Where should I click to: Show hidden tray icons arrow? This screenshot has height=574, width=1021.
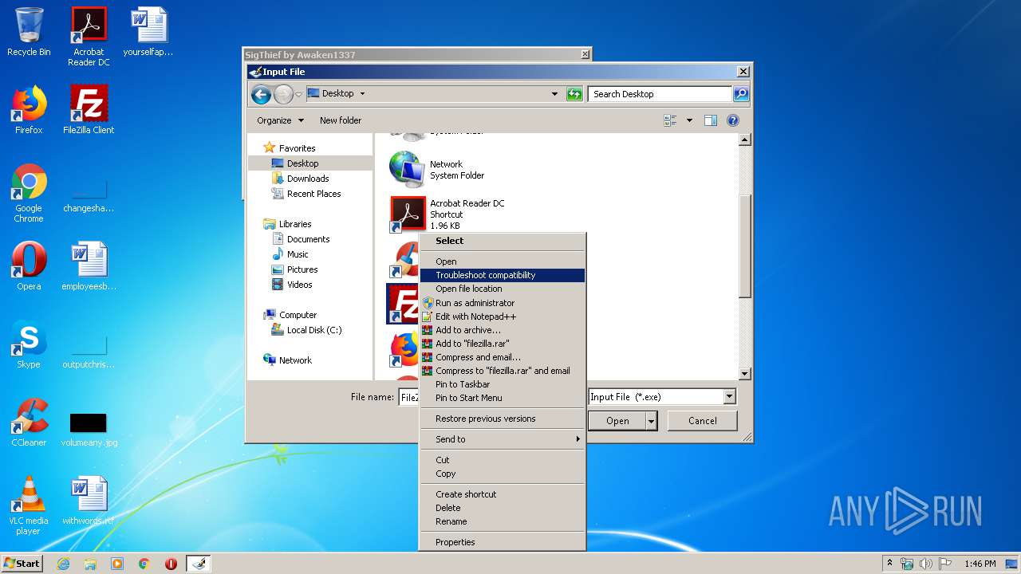point(889,563)
